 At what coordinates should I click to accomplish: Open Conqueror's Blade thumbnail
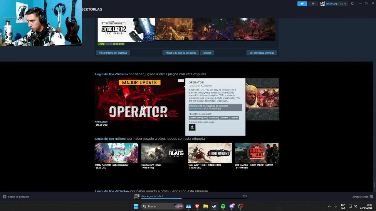click(x=163, y=153)
